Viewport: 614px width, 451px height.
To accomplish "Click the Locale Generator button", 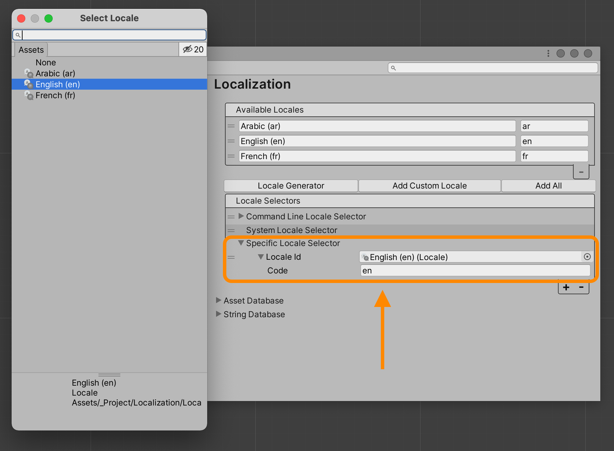I will 291,185.
